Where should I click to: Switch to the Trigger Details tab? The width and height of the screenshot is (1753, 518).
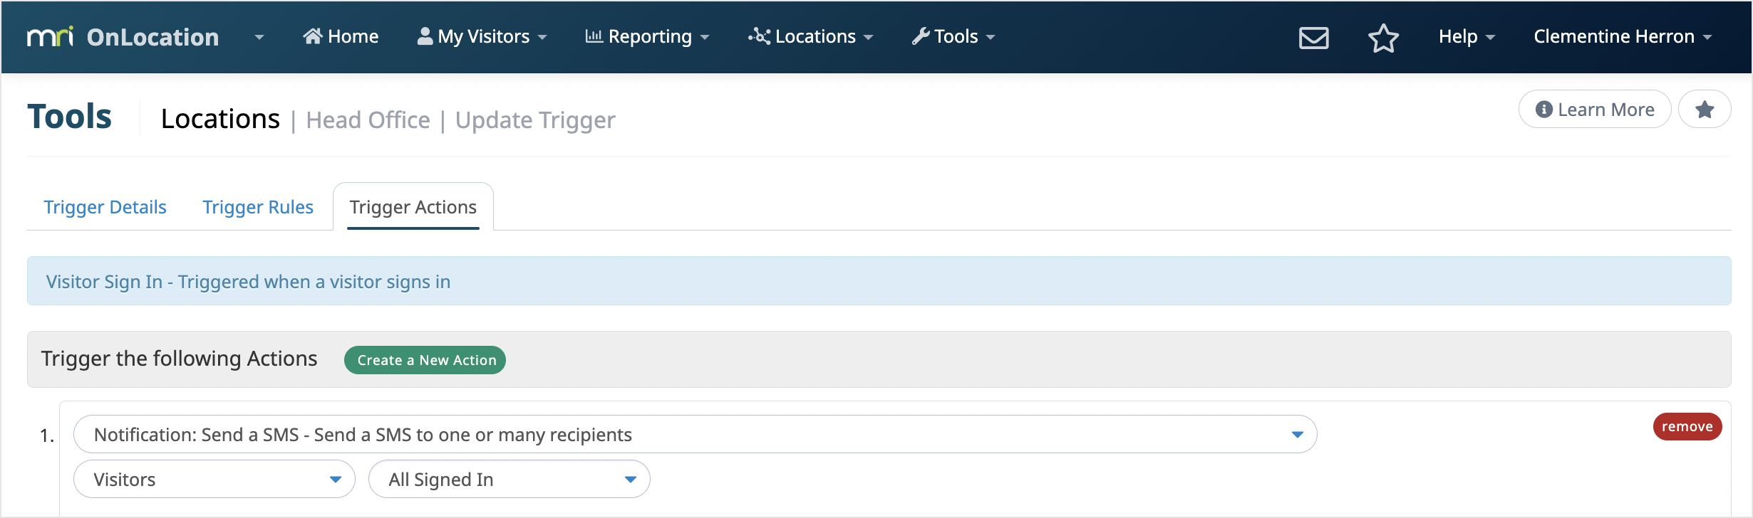pyautogui.click(x=105, y=207)
